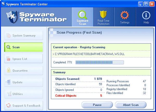Open the Settings gear icon
Image resolution: width=156 pixels, height=112 pixels.
point(125,15)
